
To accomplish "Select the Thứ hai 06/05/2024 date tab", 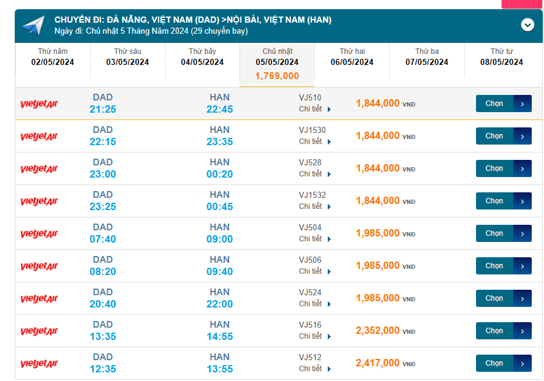I will (x=352, y=57).
